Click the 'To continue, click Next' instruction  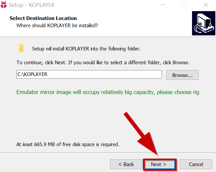(x=103, y=63)
